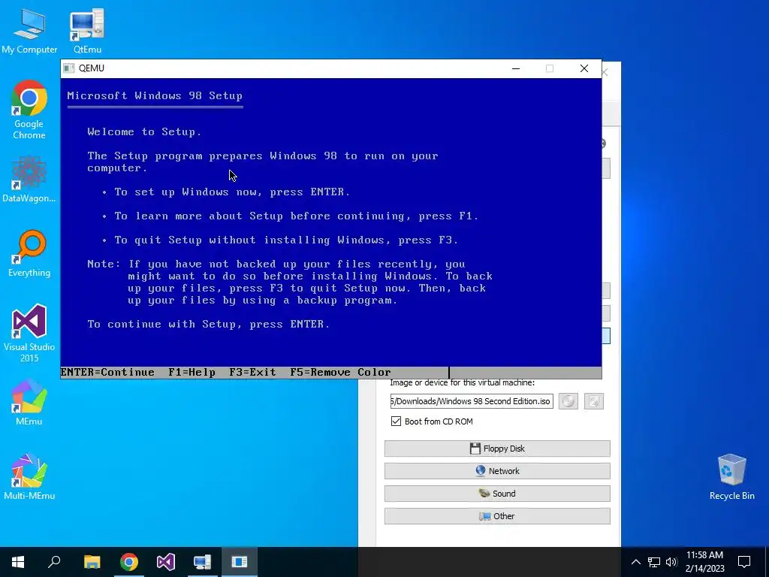769x577 pixels.
Task: Switch to QEMU window taskbar button
Action: pos(240,562)
